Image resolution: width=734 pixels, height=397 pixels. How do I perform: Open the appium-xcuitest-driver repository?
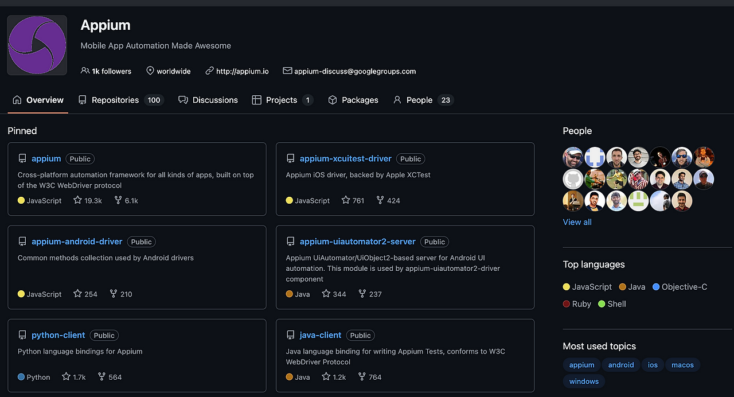[346, 158]
